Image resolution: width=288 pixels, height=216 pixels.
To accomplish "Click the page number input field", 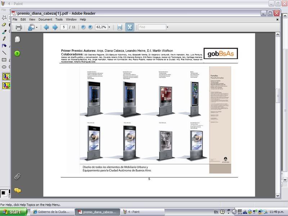I will point(64,27).
